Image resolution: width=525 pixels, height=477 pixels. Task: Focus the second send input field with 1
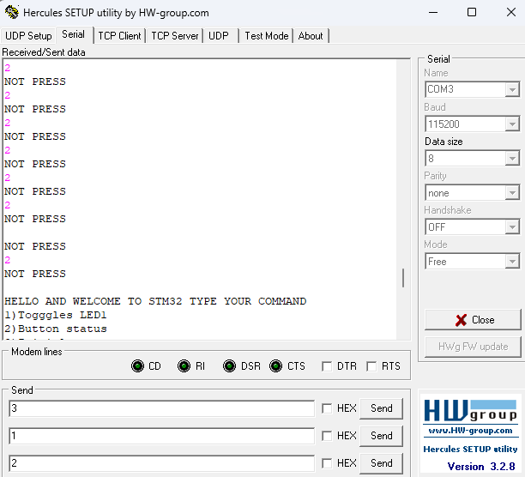click(162, 436)
